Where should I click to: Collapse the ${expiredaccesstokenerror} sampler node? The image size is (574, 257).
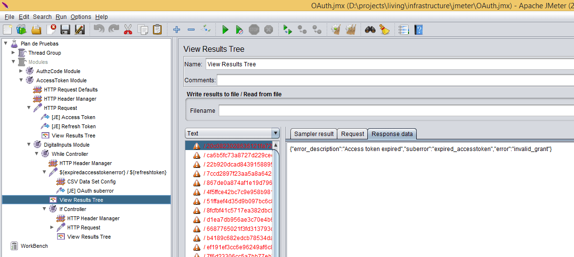[45, 172]
